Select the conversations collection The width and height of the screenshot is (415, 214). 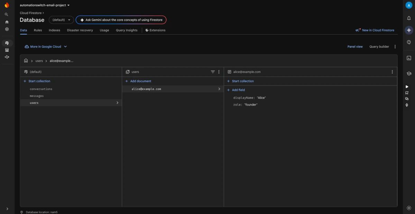point(71,89)
